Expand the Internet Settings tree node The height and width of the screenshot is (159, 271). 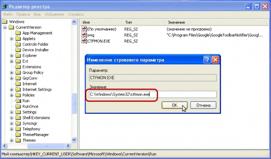click(x=12, y=90)
